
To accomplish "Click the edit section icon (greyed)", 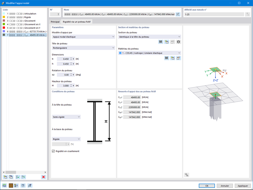I will (x=172, y=42).
